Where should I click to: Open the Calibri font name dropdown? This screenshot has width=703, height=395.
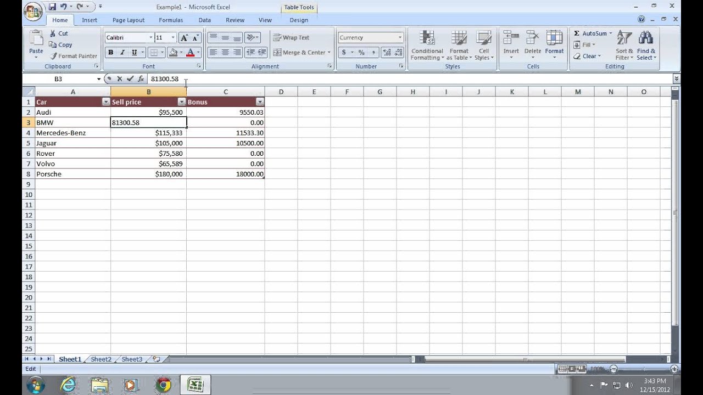(151, 37)
